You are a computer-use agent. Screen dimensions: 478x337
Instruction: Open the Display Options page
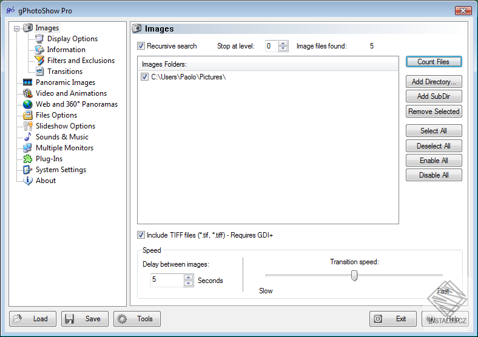tap(72, 39)
